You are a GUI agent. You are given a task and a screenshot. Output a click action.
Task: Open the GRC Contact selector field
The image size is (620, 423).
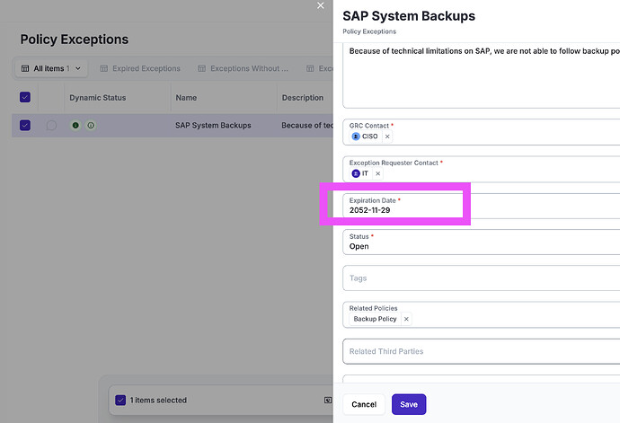(x=481, y=132)
